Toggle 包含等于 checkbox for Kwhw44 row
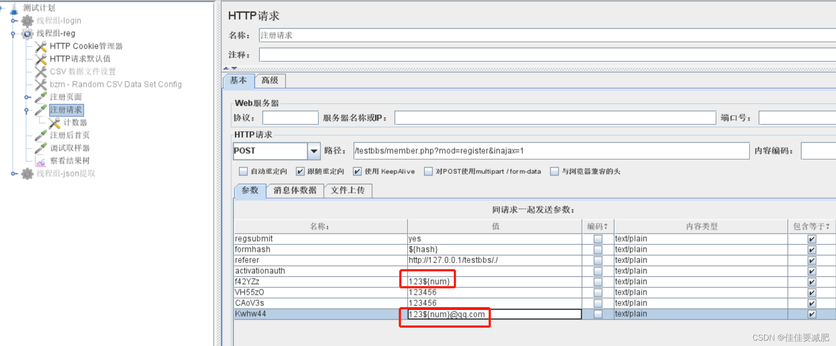 pos(812,314)
